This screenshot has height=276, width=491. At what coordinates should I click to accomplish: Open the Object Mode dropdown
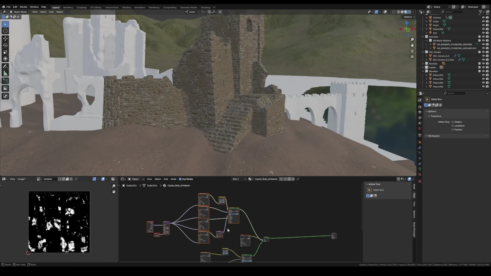coord(20,12)
